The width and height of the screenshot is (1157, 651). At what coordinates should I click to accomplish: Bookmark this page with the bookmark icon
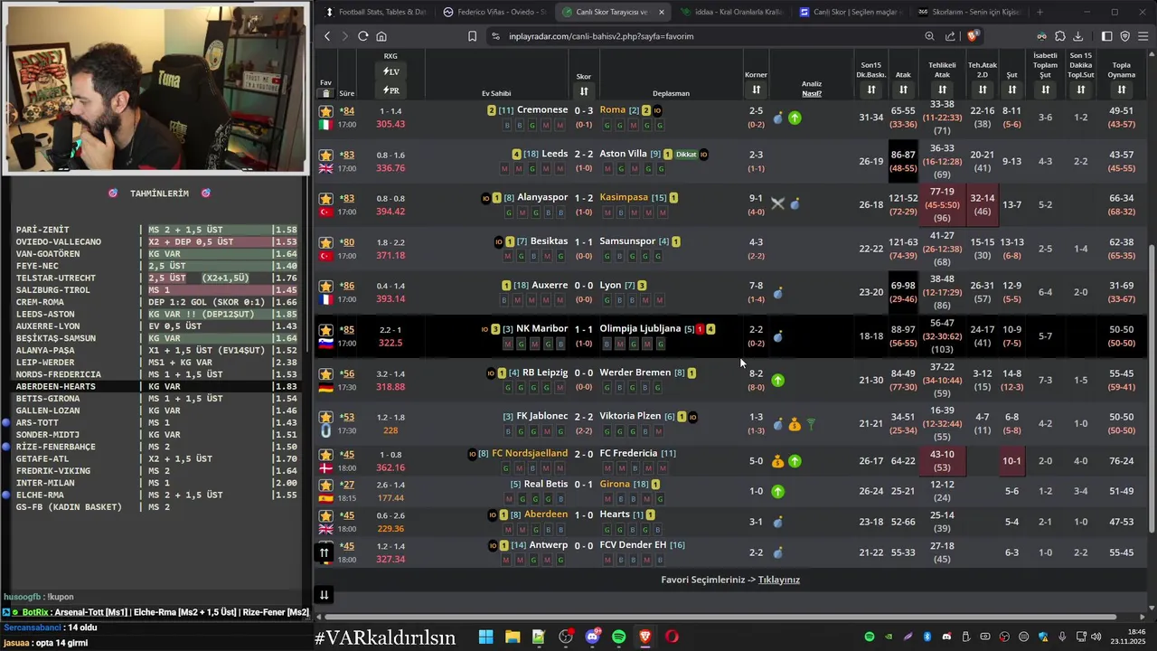pyautogui.click(x=472, y=36)
